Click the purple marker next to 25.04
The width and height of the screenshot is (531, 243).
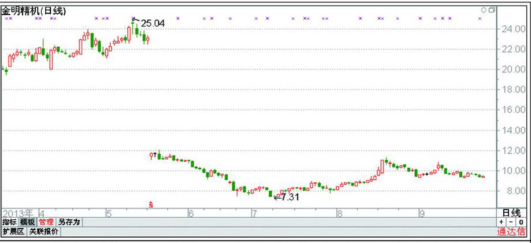pos(133,19)
